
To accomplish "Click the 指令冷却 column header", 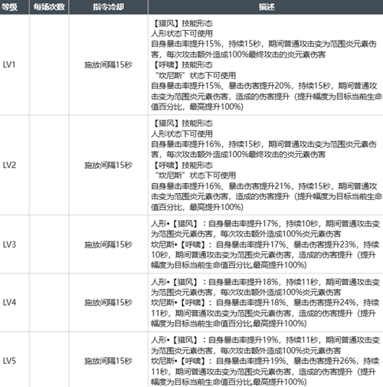I will (108, 7).
